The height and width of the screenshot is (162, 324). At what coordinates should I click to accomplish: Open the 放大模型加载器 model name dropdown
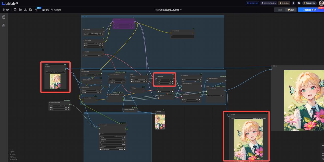pyautogui.click(x=91, y=75)
